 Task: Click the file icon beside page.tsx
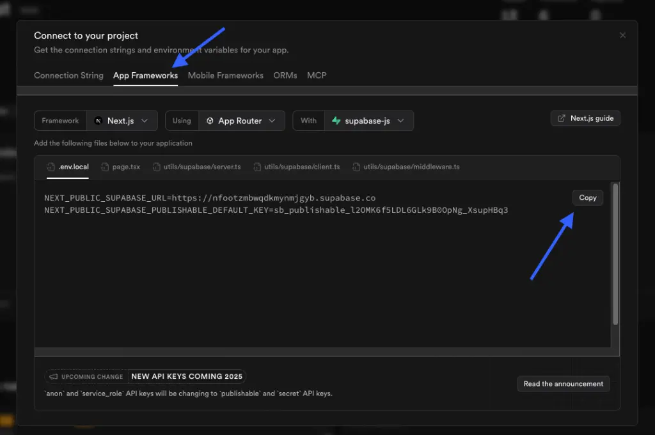point(106,167)
